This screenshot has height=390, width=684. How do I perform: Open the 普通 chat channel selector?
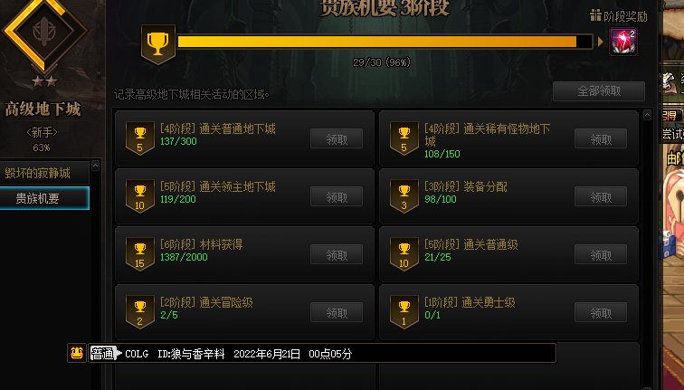(105, 353)
